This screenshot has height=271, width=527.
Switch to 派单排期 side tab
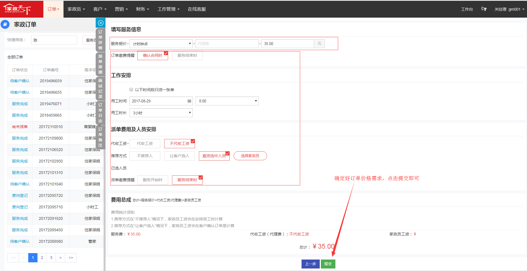[x=100, y=64]
